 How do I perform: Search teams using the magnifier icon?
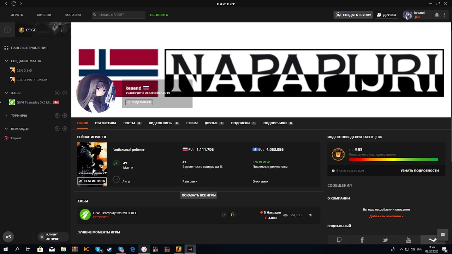click(57, 128)
